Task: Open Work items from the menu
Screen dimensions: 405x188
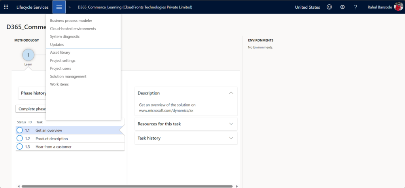Action: click(59, 84)
